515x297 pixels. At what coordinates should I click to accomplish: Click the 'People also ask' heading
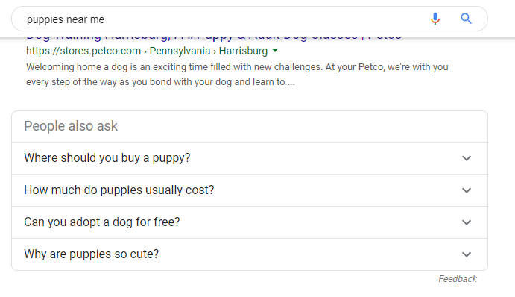coord(71,126)
